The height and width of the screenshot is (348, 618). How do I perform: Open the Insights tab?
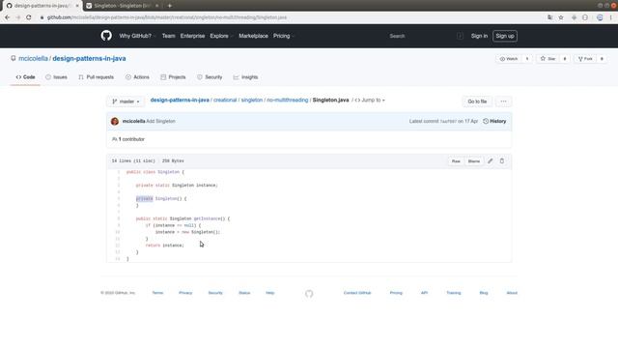point(245,77)
